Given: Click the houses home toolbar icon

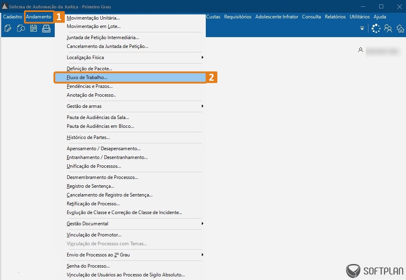Looking at the screenshot, I should (400, 28).
